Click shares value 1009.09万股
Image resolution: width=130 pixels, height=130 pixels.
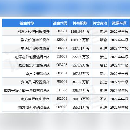[80, 40]
